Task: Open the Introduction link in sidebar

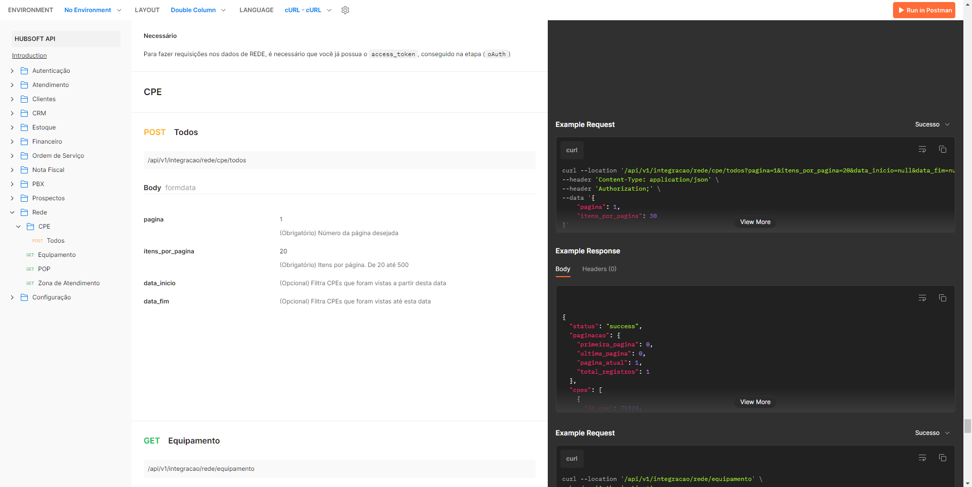Action: click(x=29, y=56)
